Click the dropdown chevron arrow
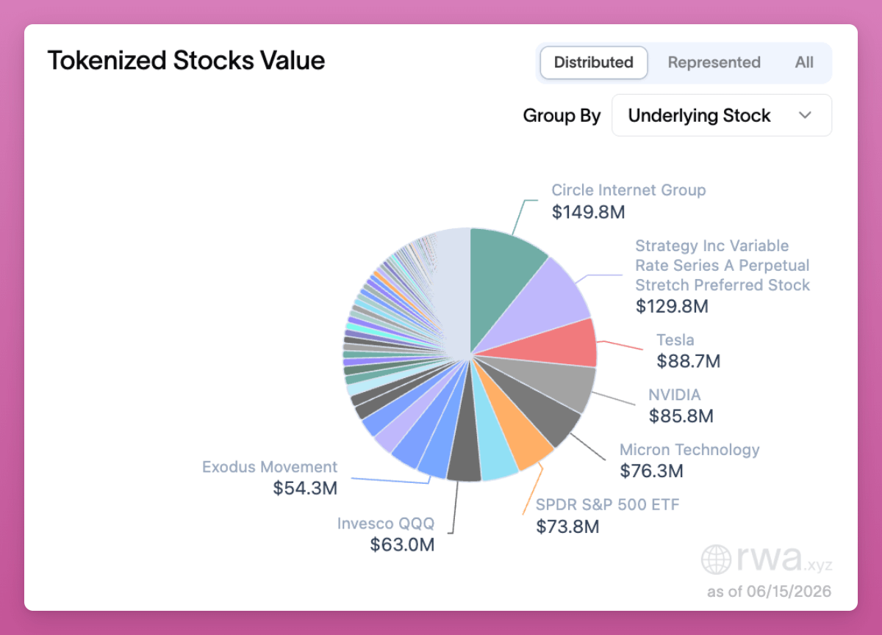 pyautogui.click(x=805, y=115)
